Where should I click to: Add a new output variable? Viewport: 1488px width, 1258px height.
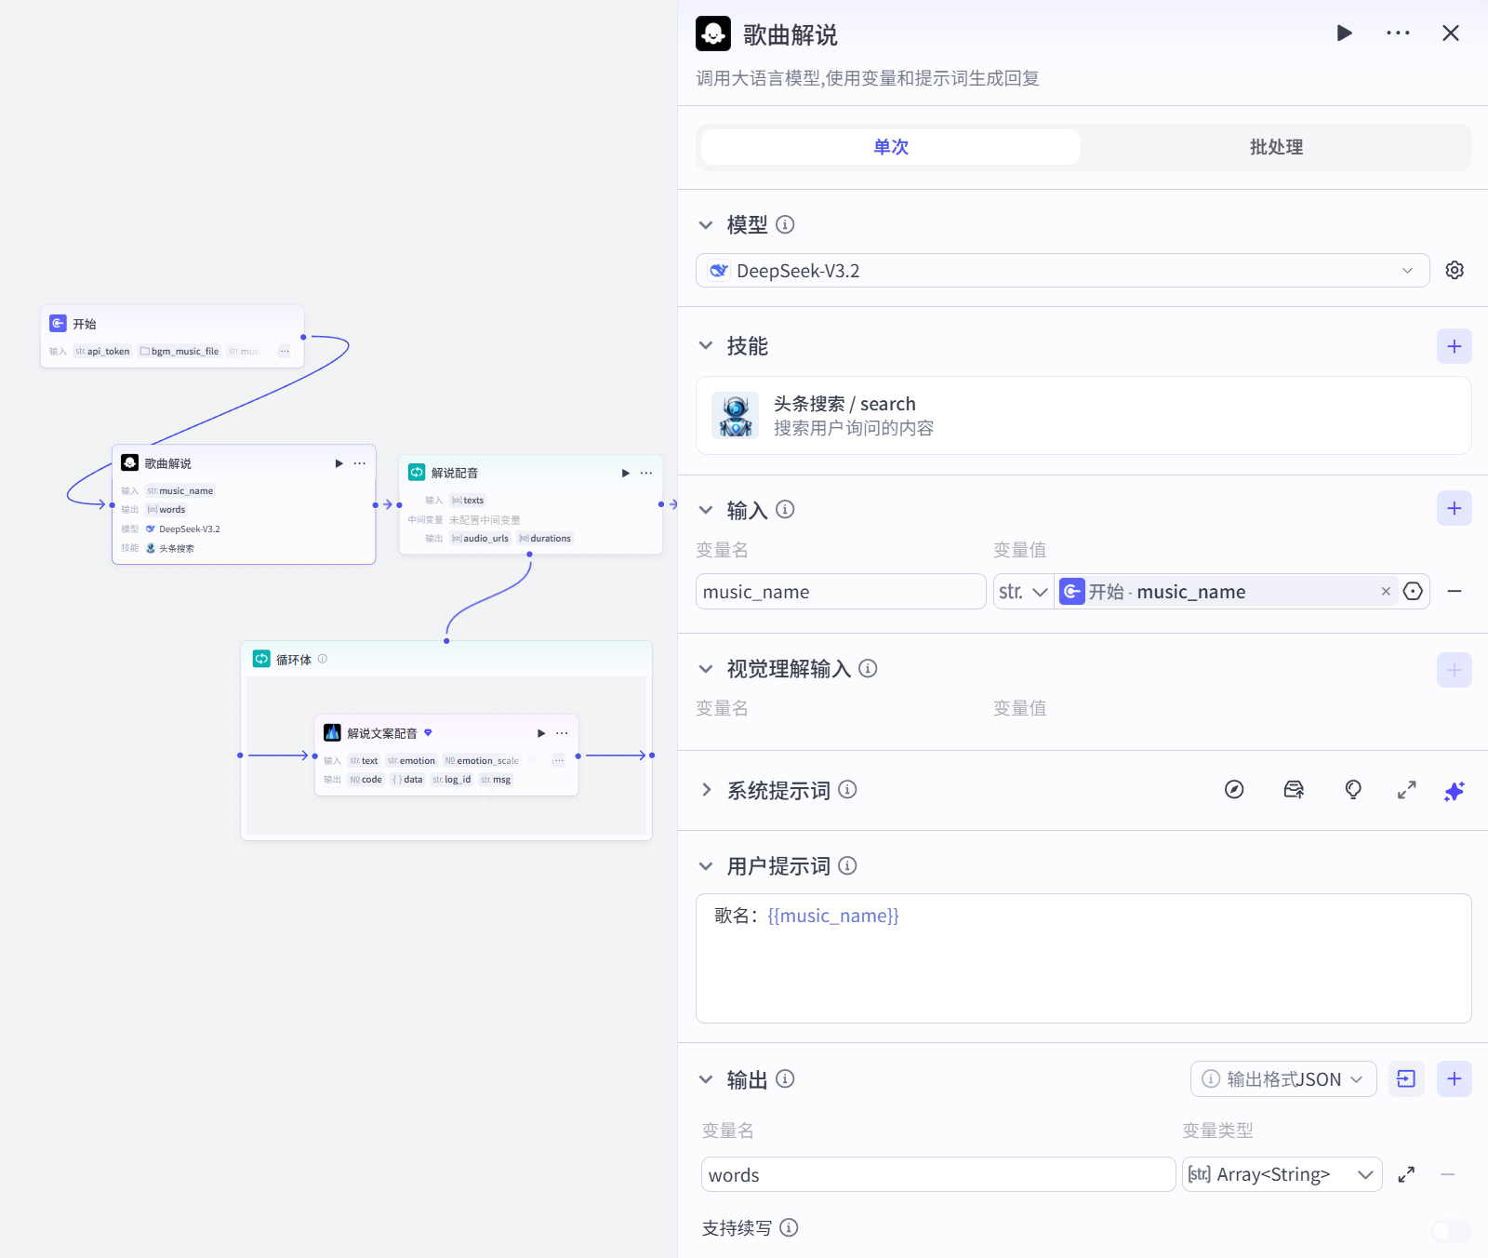(x=1455, y=1078)
